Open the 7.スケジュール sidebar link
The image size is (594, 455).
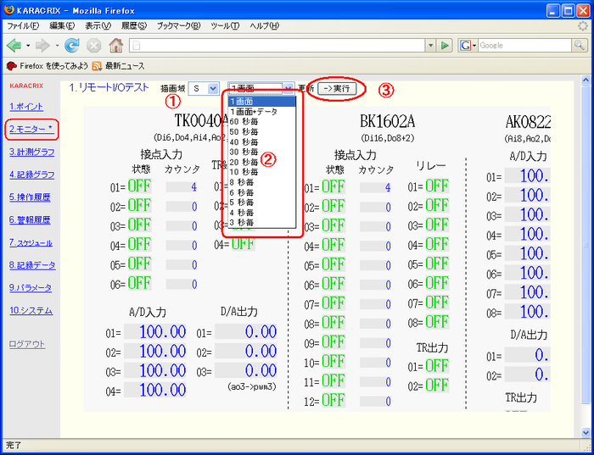[x=31, y=243]
